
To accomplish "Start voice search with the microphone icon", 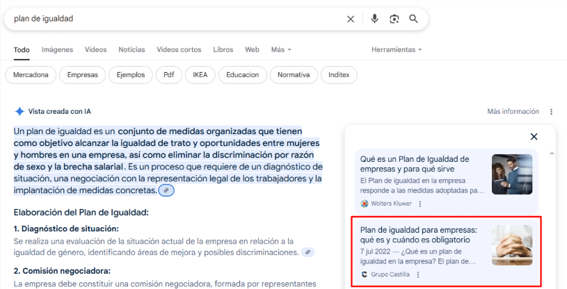I will coord(374,19).
